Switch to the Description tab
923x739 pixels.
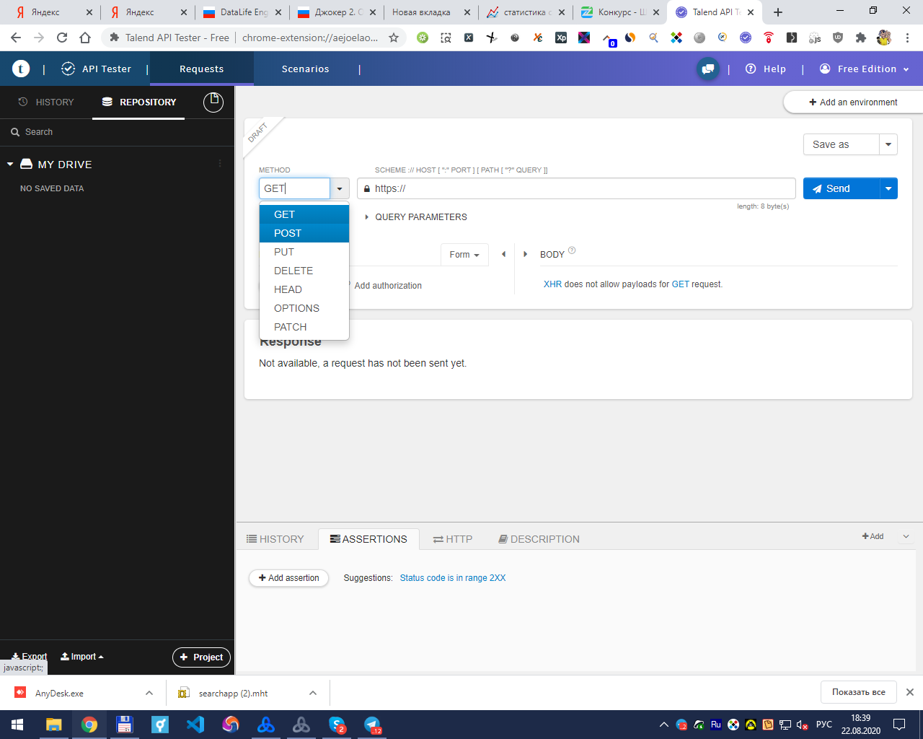click(539, 539)
